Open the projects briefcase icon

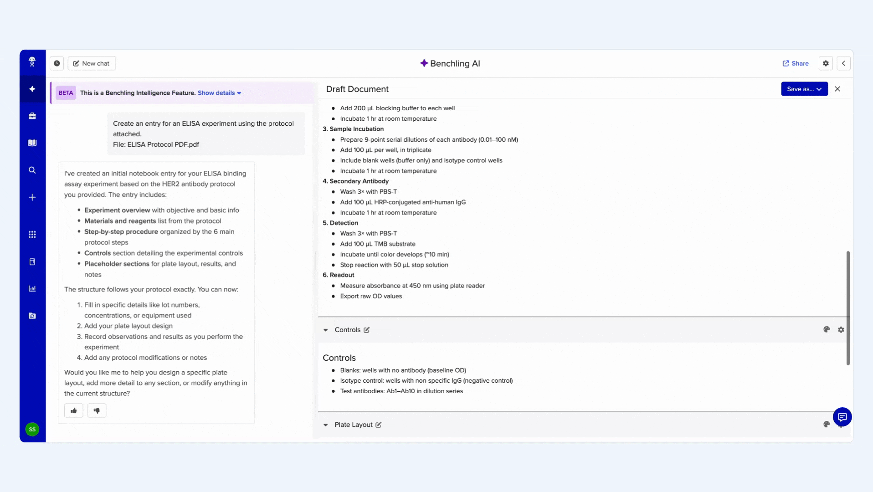(x=32, y=116)
